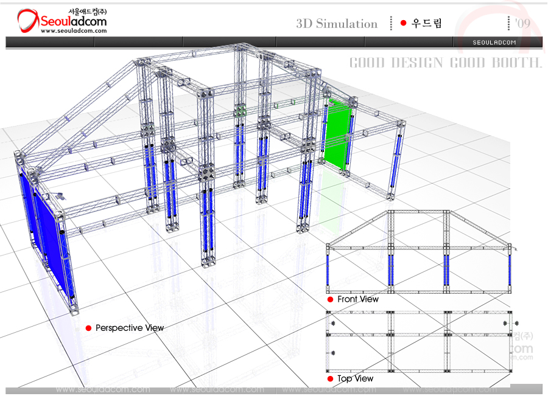Click the "Top View" label

pyautogui.click(x=356, y=378)
